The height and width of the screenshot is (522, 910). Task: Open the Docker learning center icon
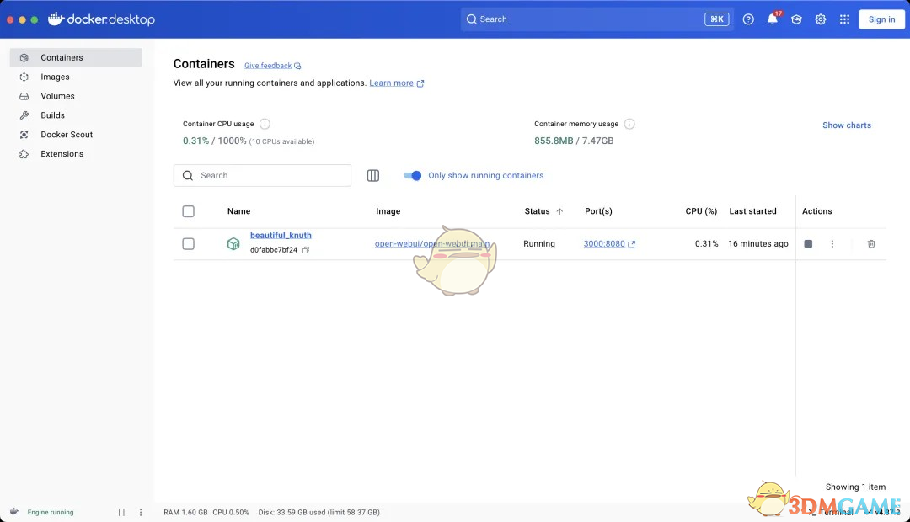[x=796, y=19]
